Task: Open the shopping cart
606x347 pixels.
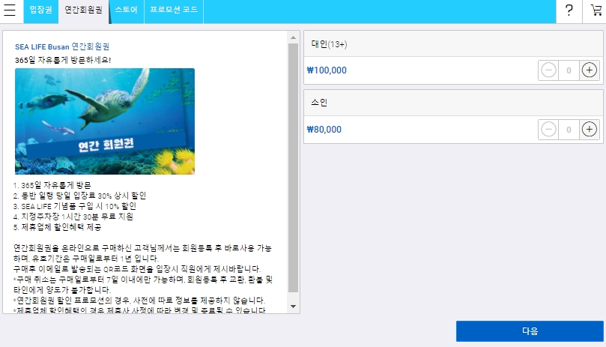Action: (596, 10)
